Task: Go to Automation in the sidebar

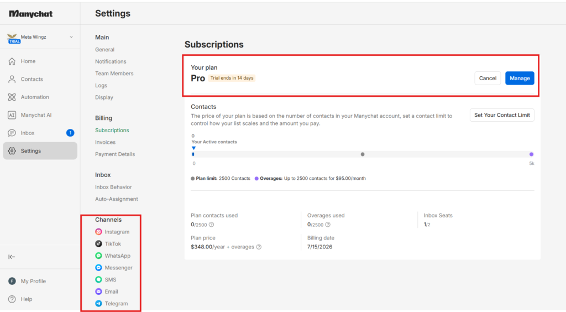Action: pos(40,97)
